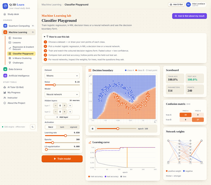The image size is (211, 185).
Task: Decrease layer 2 neurons with minus
Action: click(56, 112)
